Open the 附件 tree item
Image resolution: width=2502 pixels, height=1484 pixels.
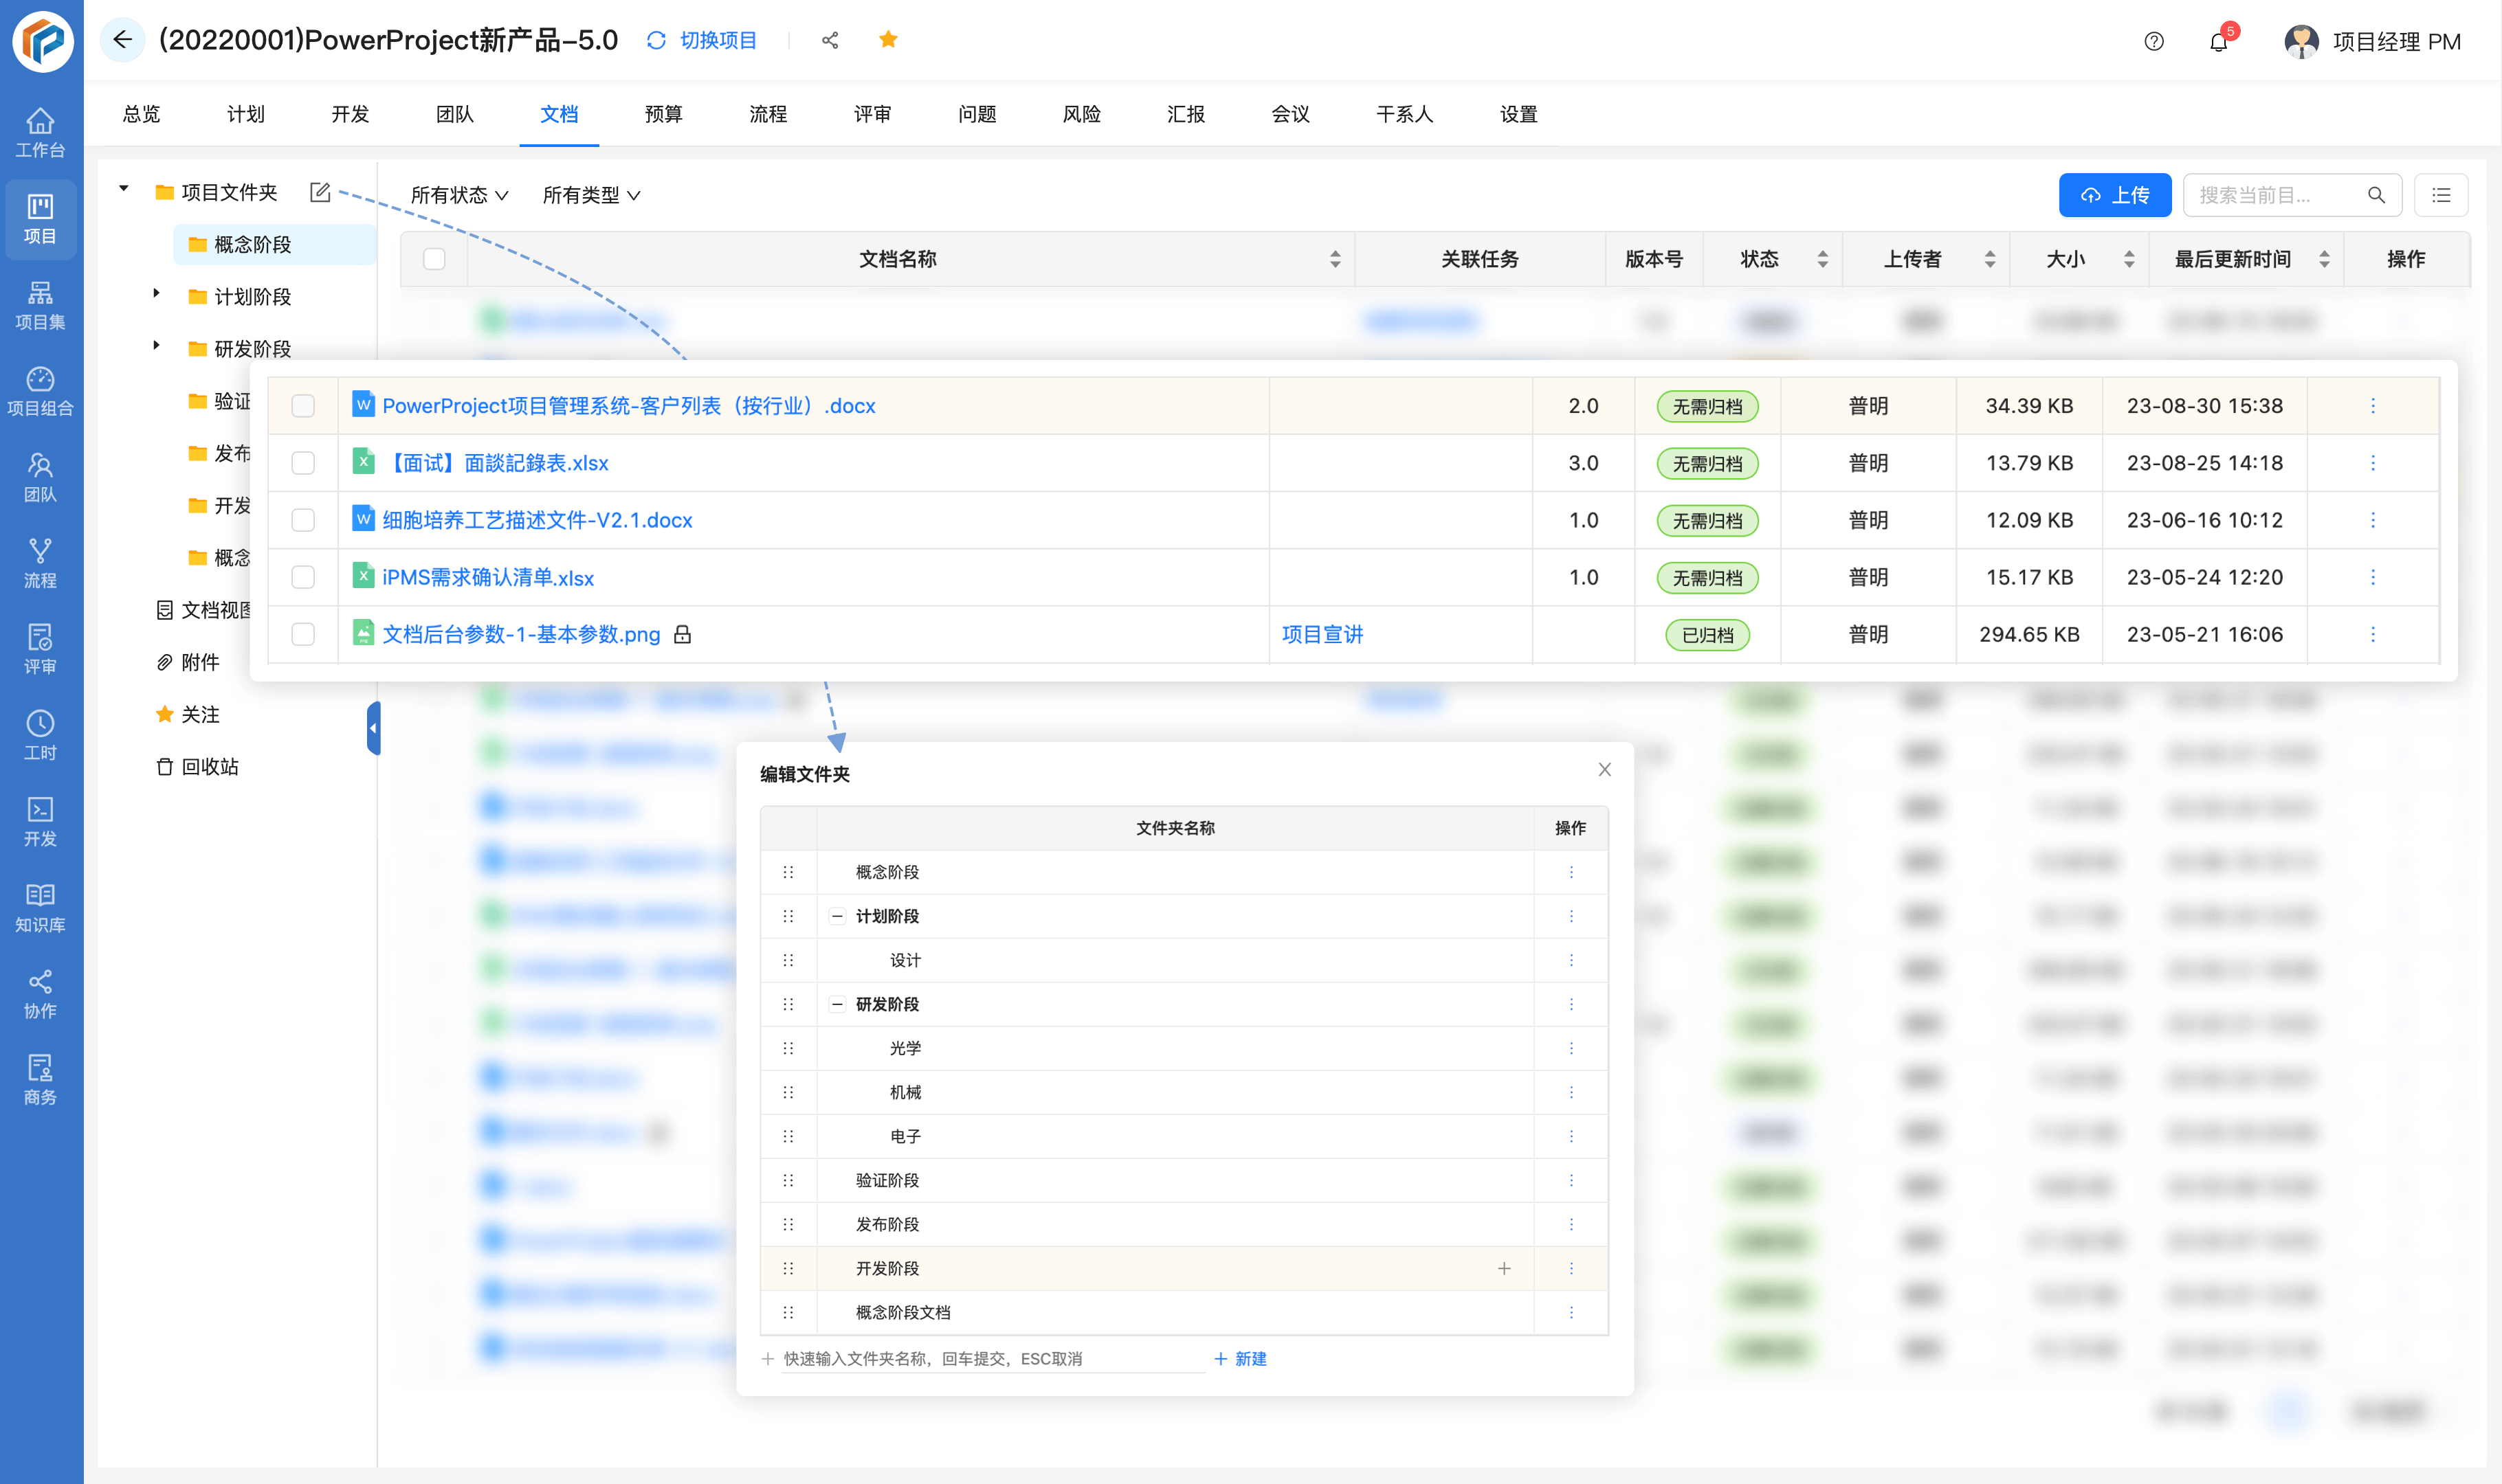(x=188, y=662)
